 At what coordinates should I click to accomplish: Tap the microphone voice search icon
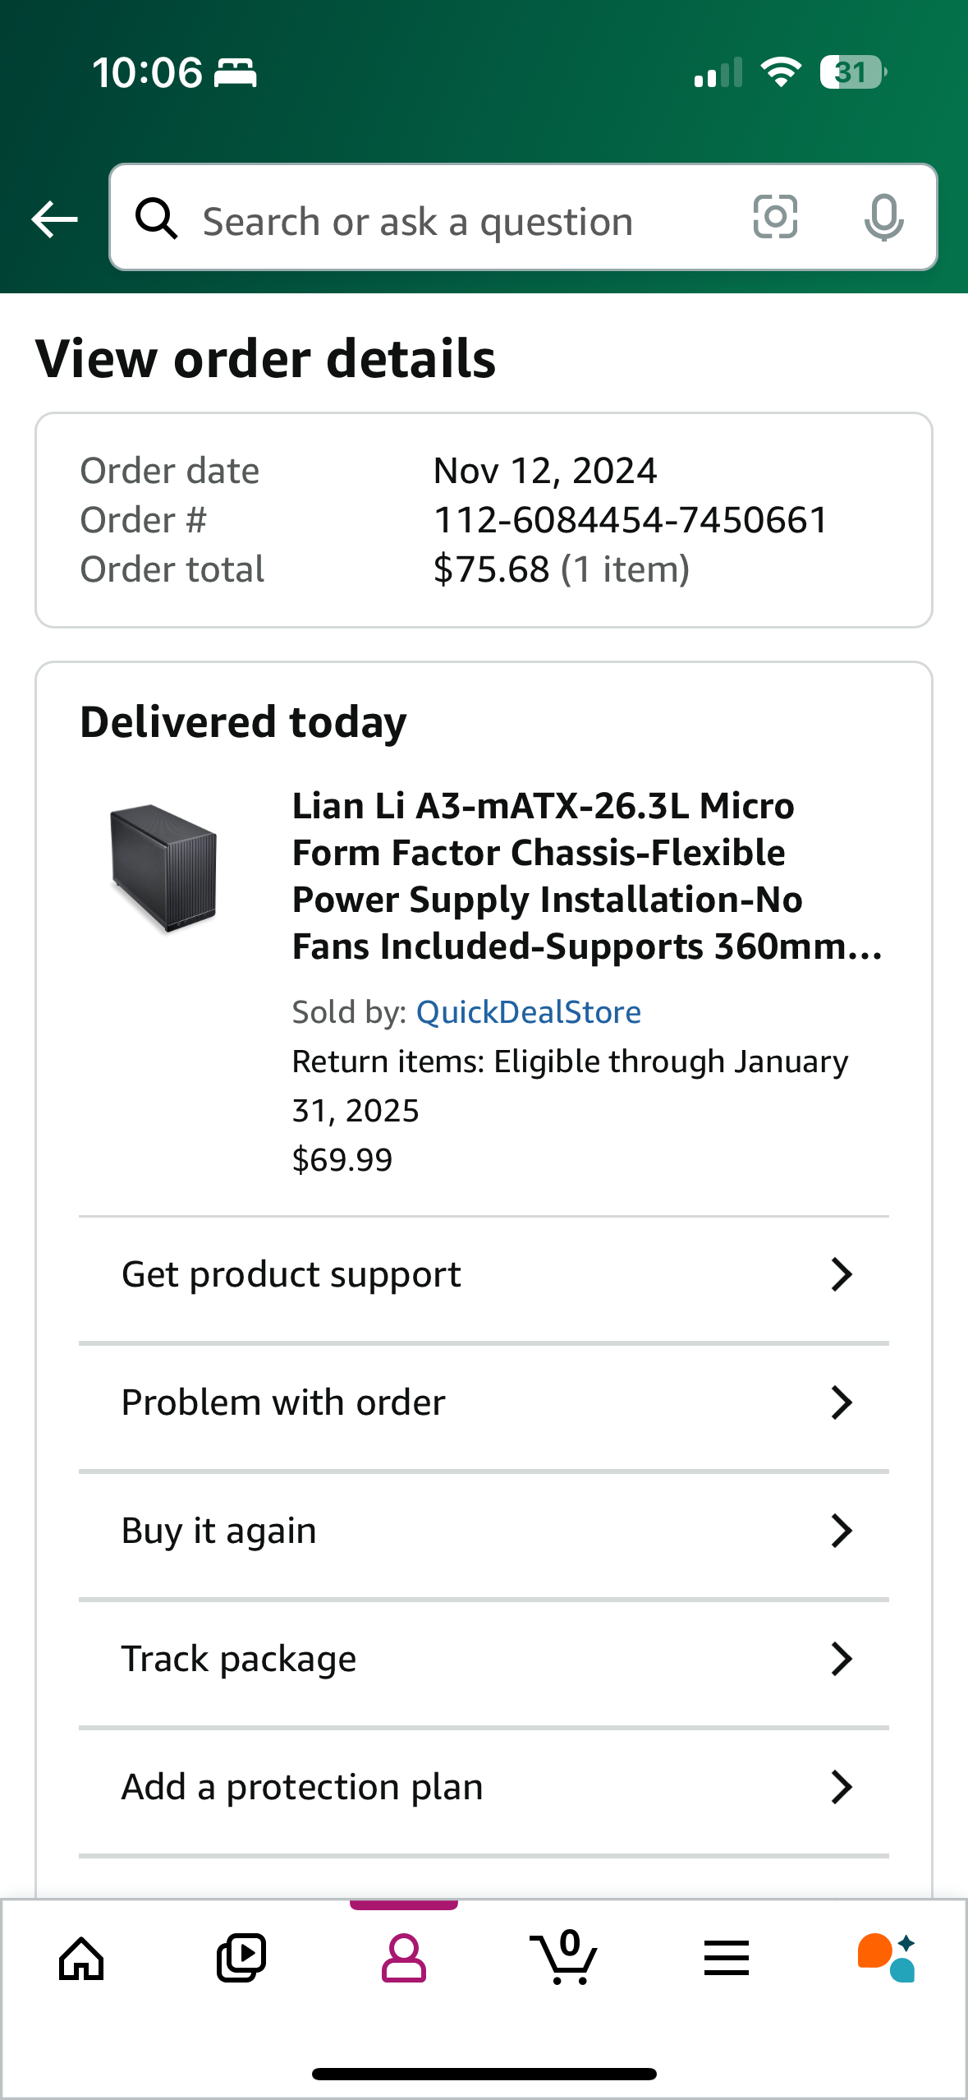pyautogui.click(x=883, y=218)
